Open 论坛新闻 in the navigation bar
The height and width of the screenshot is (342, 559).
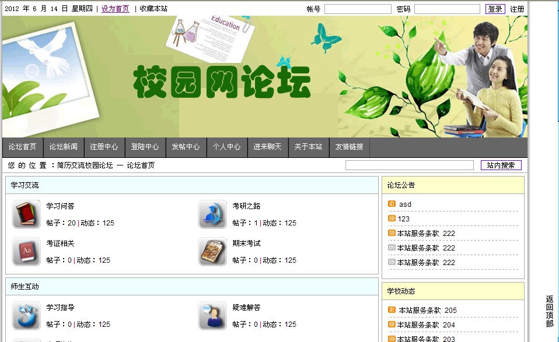click(x=64, y=147)
